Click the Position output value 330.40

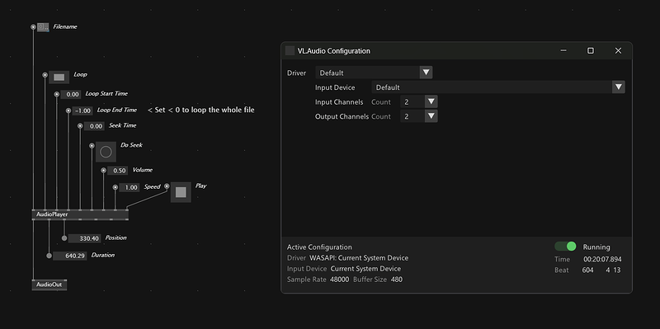click(85, 238)
